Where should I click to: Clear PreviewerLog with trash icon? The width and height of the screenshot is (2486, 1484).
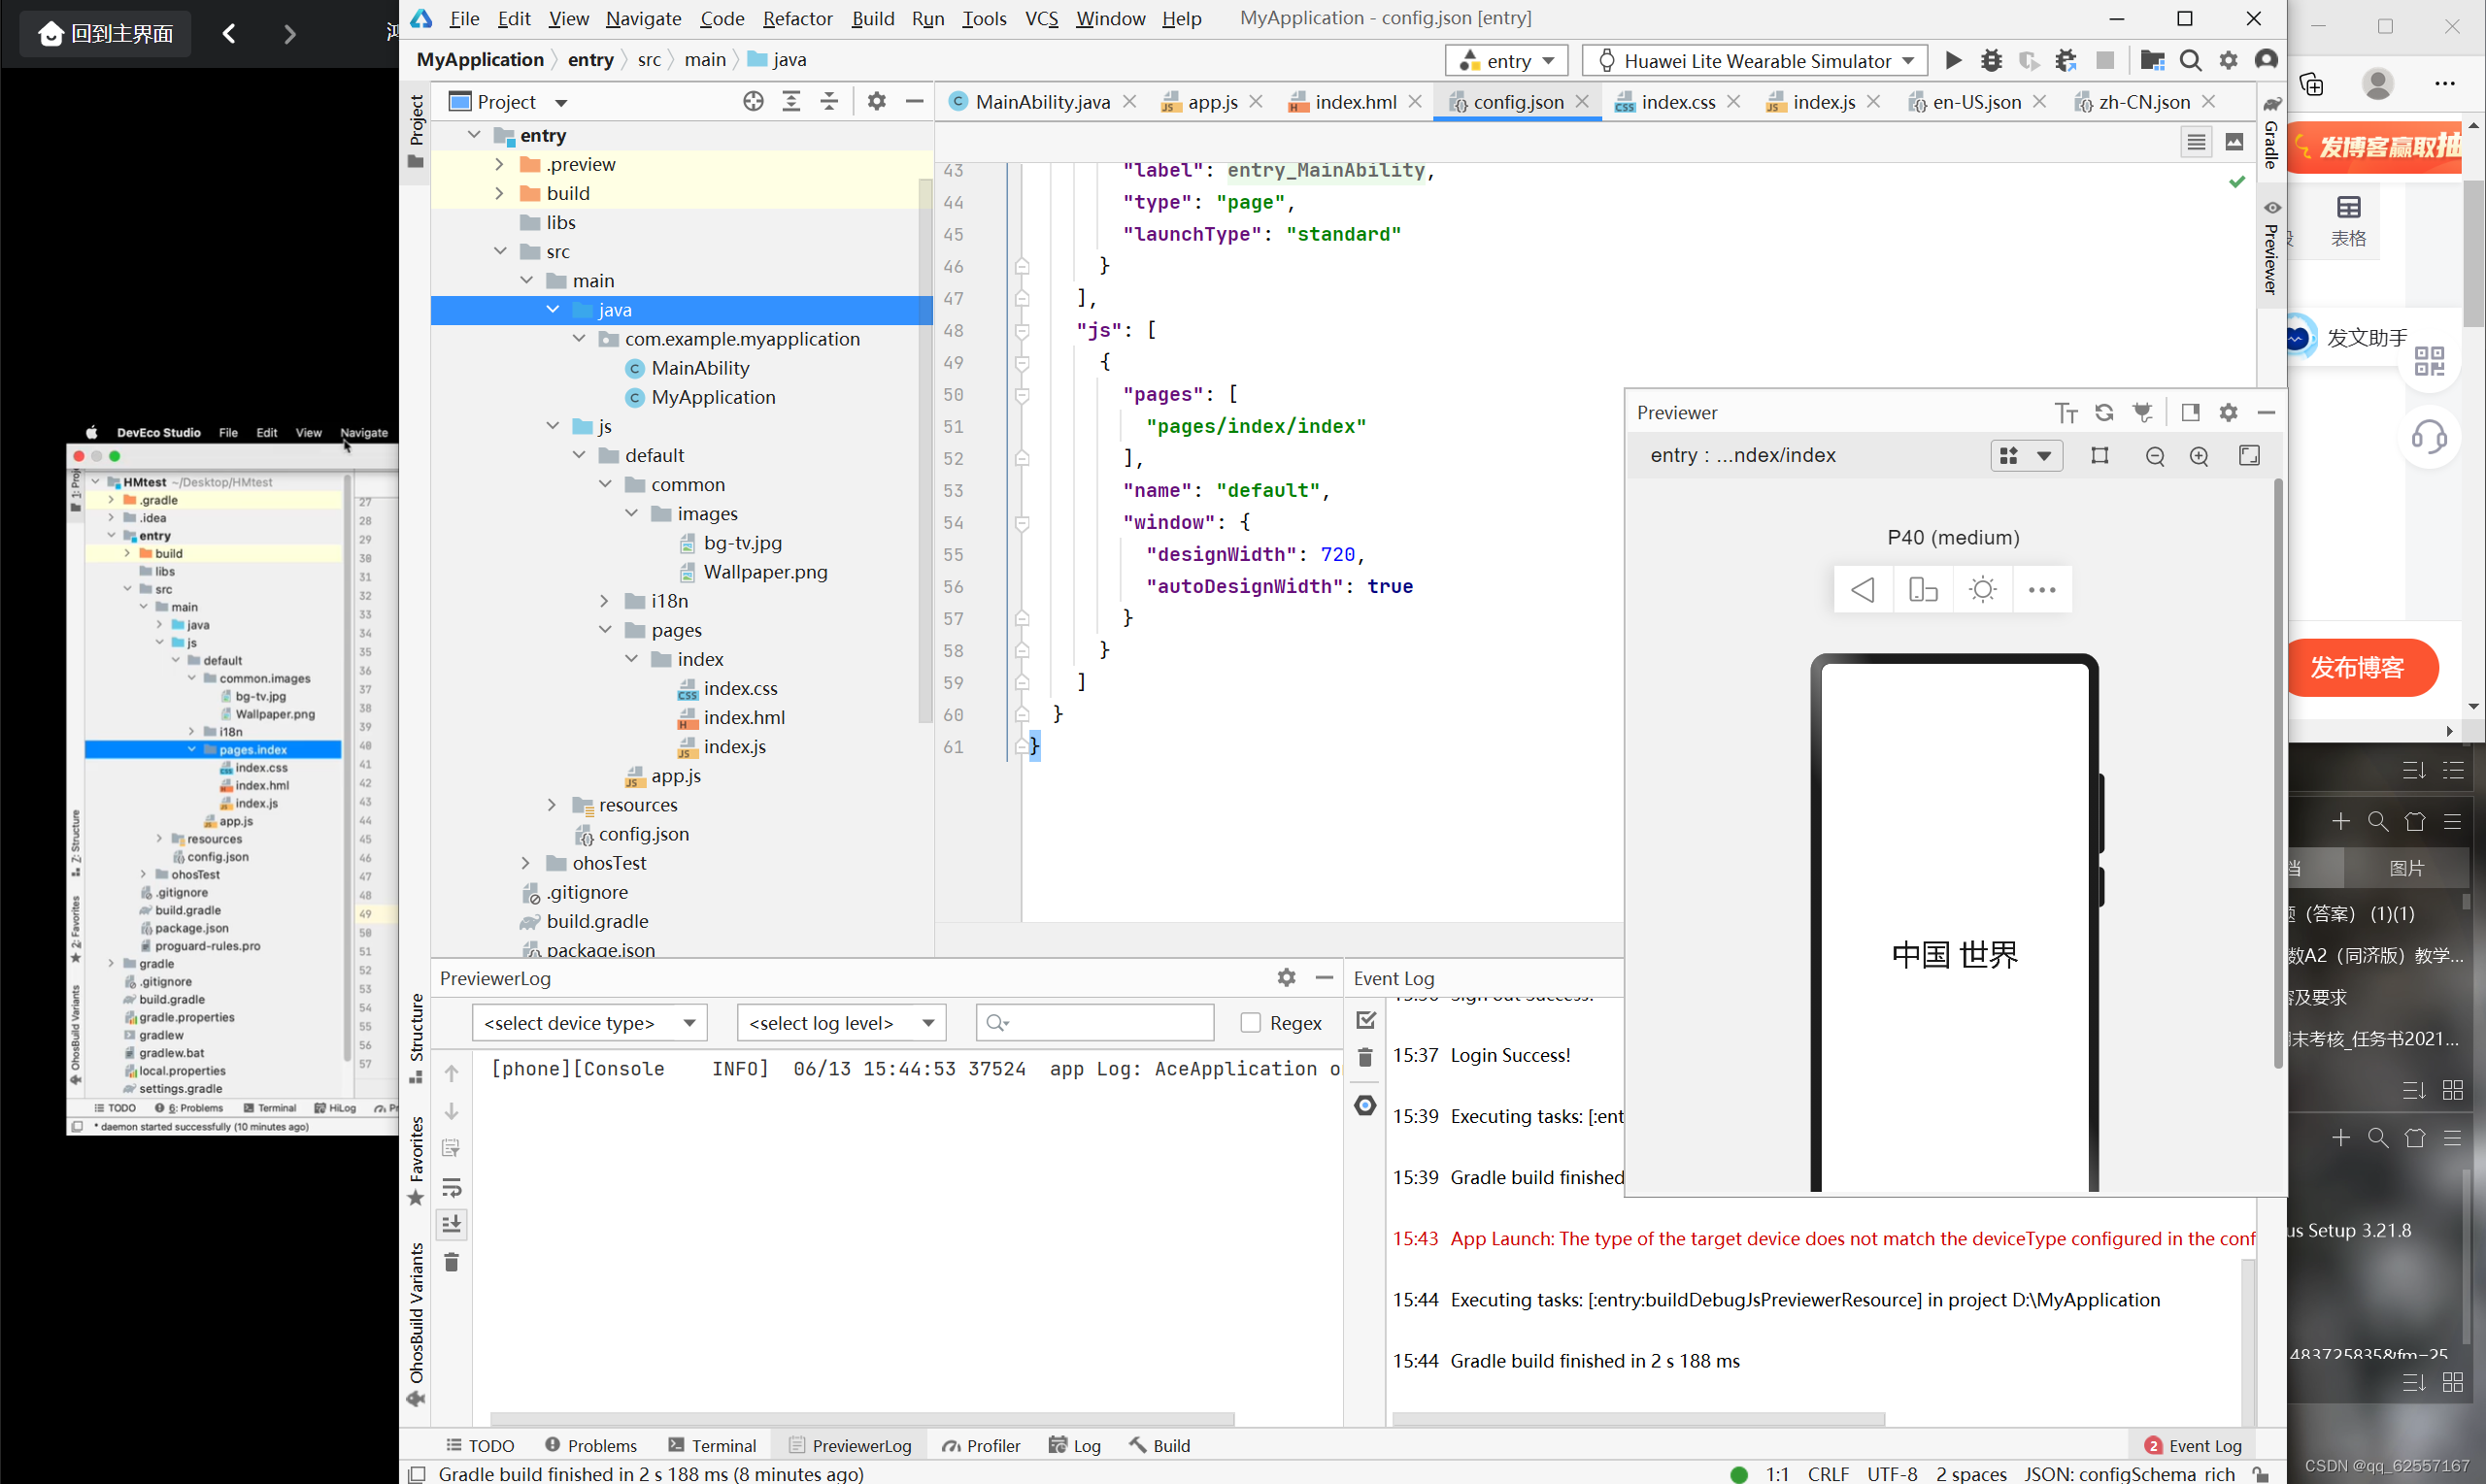(452, 1263)
